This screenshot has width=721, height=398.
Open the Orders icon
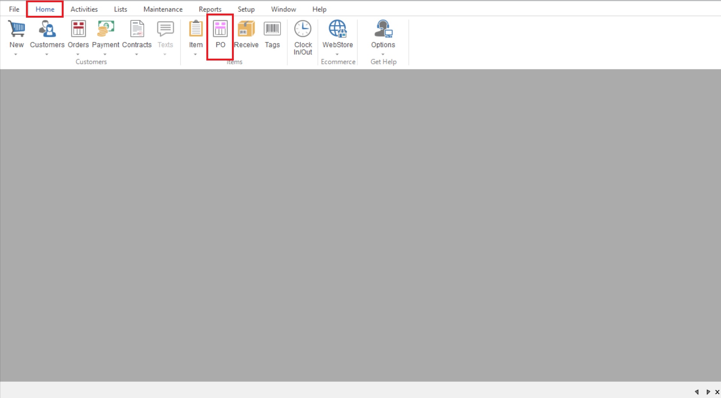pos(78,29)
